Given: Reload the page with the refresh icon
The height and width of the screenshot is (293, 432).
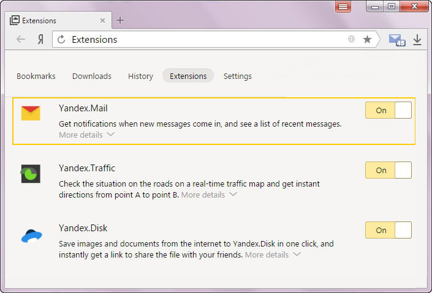Looking at the screenshot, I should pyautogui.click(x=61, y=40).
